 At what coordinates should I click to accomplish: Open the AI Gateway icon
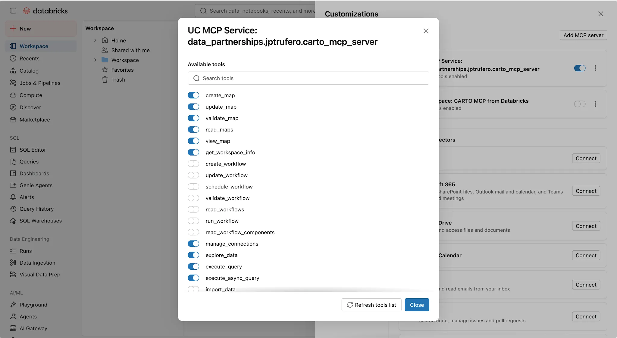click(13, 328)
